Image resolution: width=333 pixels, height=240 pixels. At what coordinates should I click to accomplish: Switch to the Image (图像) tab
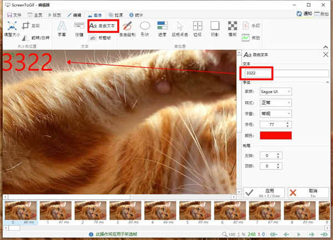pos(95,15)
